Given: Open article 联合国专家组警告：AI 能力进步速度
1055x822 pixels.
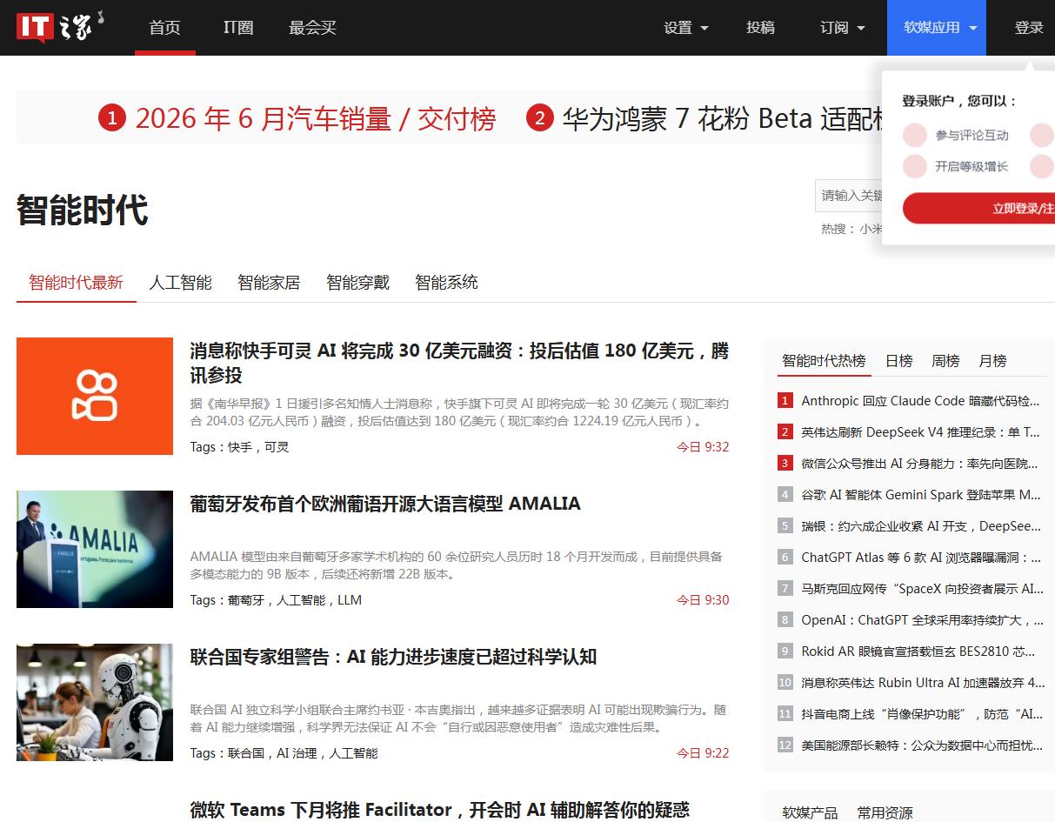Looking at the screenshot, I should 393,657.
